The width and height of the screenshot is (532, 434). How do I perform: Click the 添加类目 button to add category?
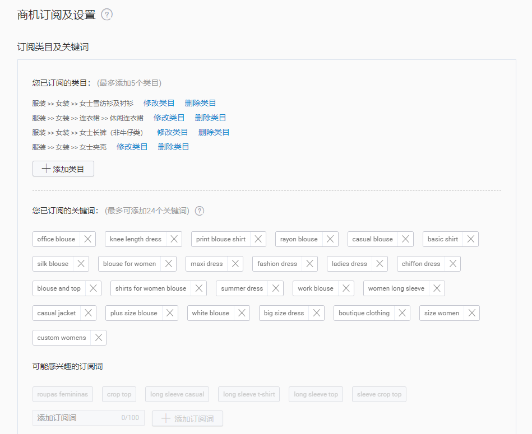click(x=63, y=168)
